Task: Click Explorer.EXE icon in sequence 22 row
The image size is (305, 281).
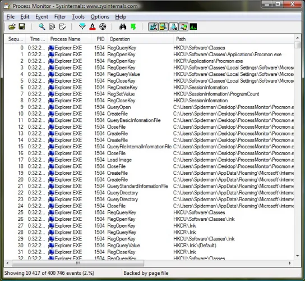Action: point(52,193)
